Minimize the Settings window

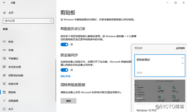pos(167,3)
